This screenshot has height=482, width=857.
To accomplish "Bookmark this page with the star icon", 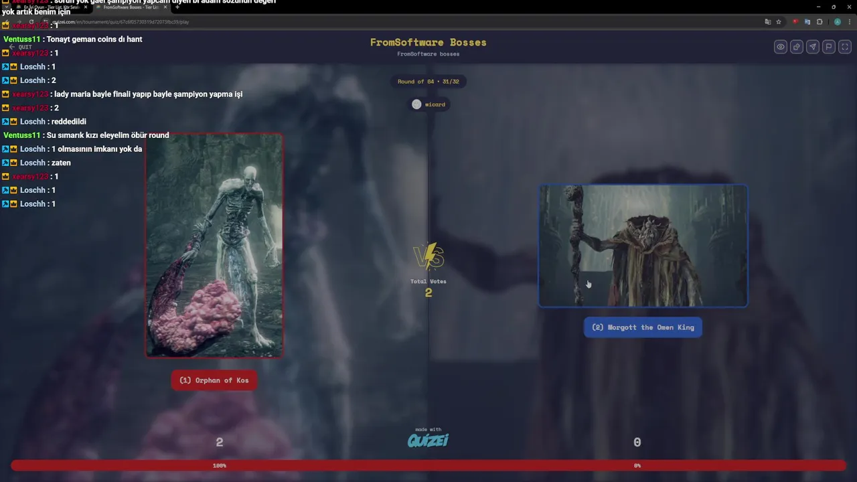I will 779,21.
